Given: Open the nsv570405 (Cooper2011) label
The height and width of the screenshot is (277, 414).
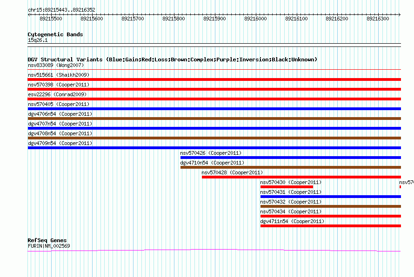Looking at the screenshot, I should pos(59,104).
